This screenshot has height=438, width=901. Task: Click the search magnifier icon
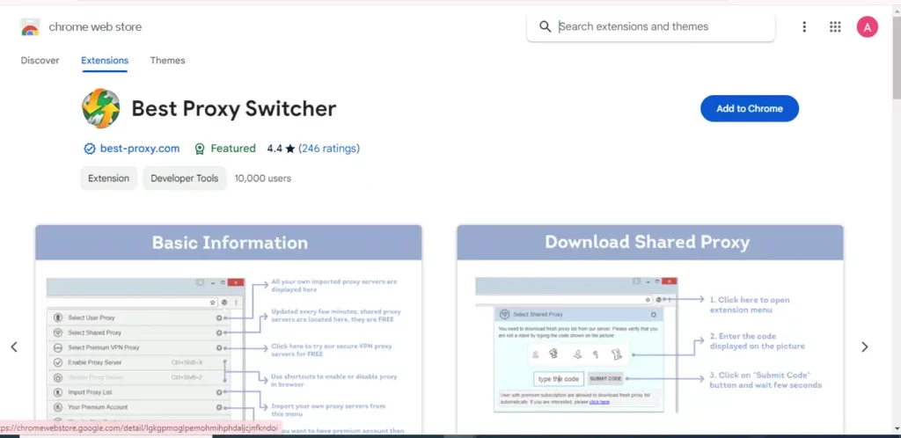click(x=545, y=26)
